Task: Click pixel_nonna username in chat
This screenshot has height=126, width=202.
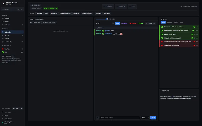Action: coord(108,34)
